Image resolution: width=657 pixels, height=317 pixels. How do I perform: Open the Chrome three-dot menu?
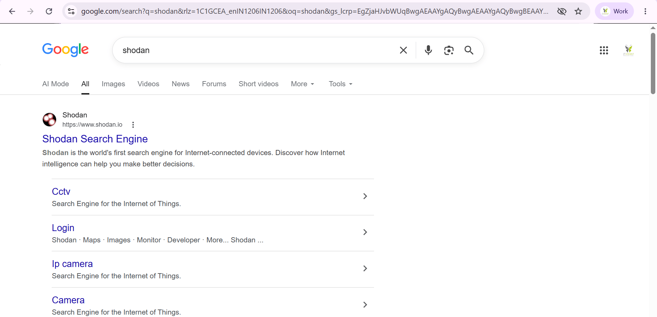645,11
